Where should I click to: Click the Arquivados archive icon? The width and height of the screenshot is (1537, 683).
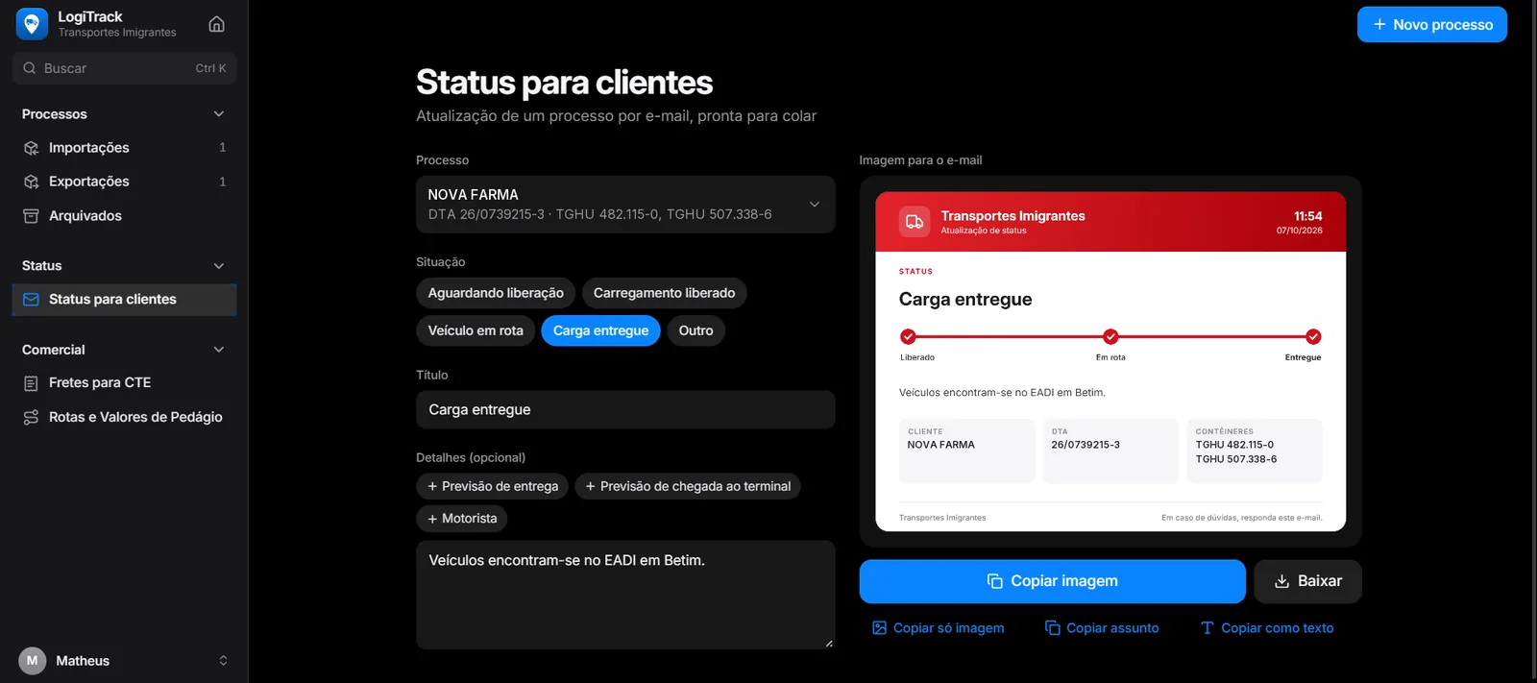pos(31,216)
